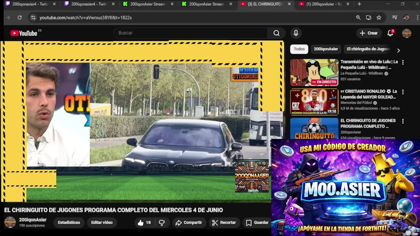Open YouTube notifications bell

390,33
